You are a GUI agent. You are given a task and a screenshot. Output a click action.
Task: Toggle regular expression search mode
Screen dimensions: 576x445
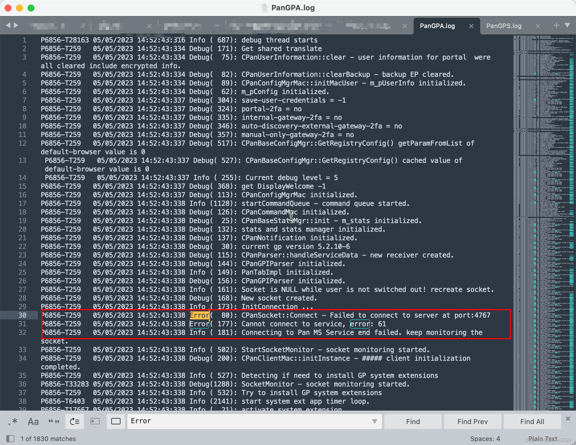(x=12, y=421)
